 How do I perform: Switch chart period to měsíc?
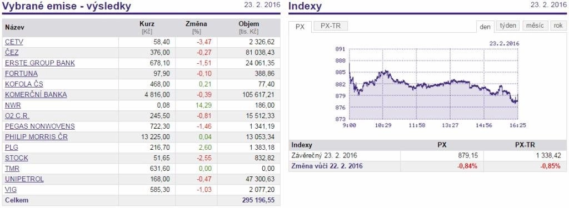tap(535, 26)
